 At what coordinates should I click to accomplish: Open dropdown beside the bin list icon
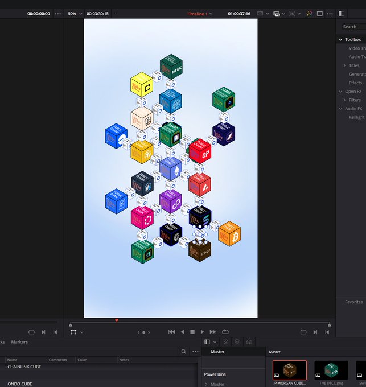click(x=215, y=342)
